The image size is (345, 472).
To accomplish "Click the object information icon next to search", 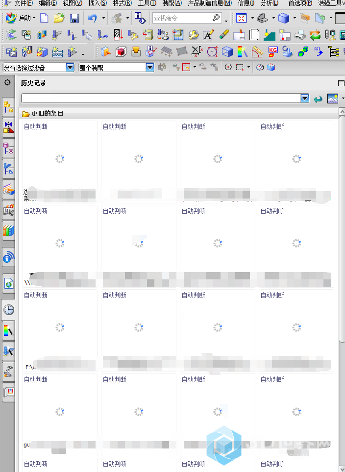I will [140, 18].
